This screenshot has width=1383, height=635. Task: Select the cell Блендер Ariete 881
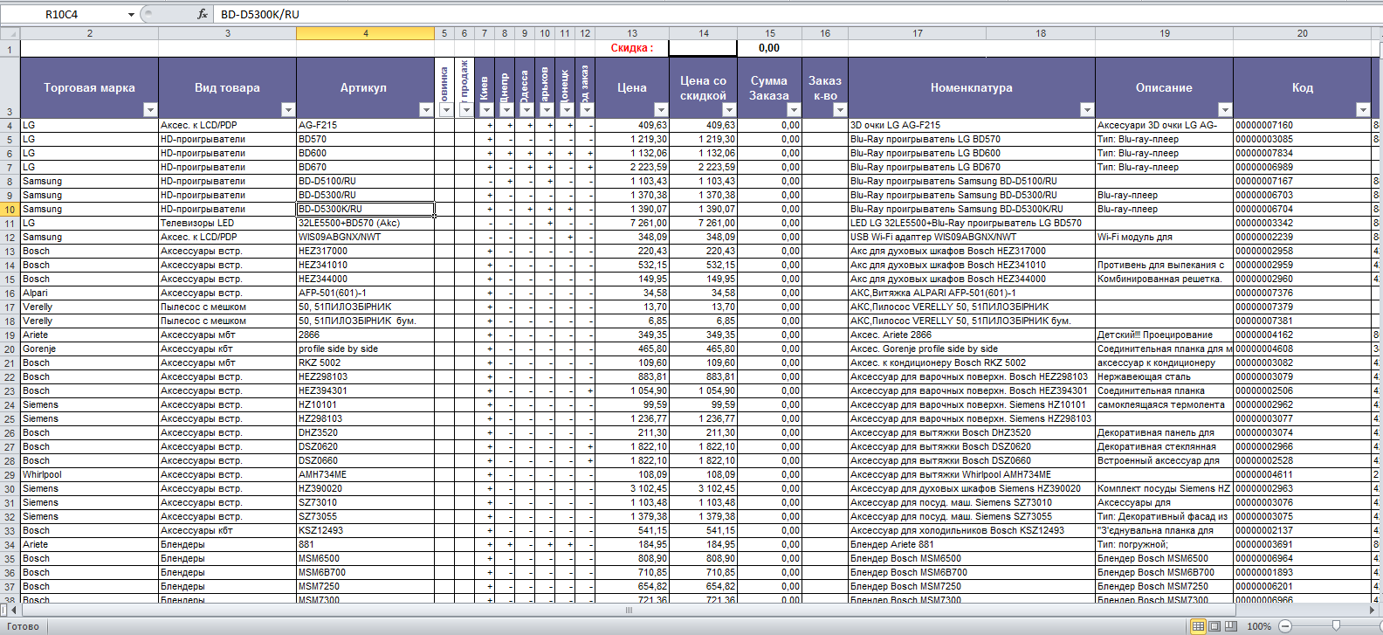pyautogui.click(x=972, y=545)
